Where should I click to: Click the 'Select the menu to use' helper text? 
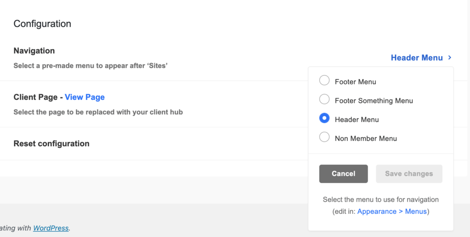380,199
